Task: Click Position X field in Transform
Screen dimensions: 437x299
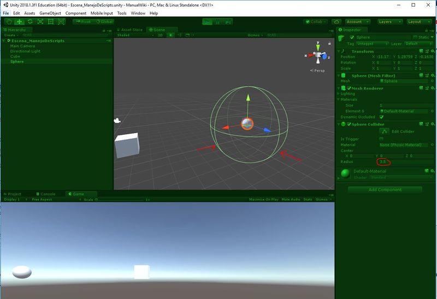Action: (384, 57)
